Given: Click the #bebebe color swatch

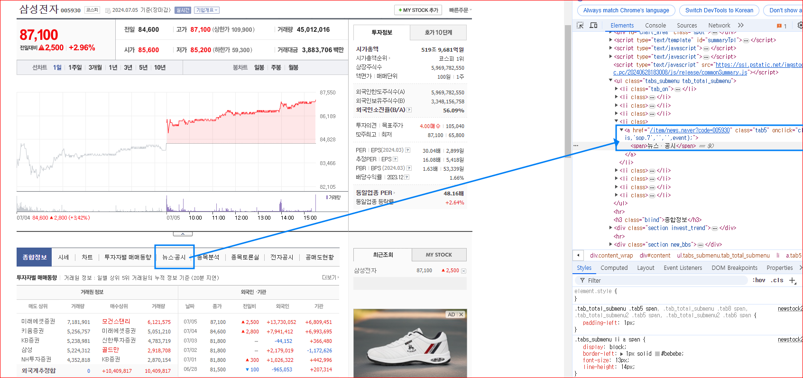Looking at the screenshot, I should (657, 354).
